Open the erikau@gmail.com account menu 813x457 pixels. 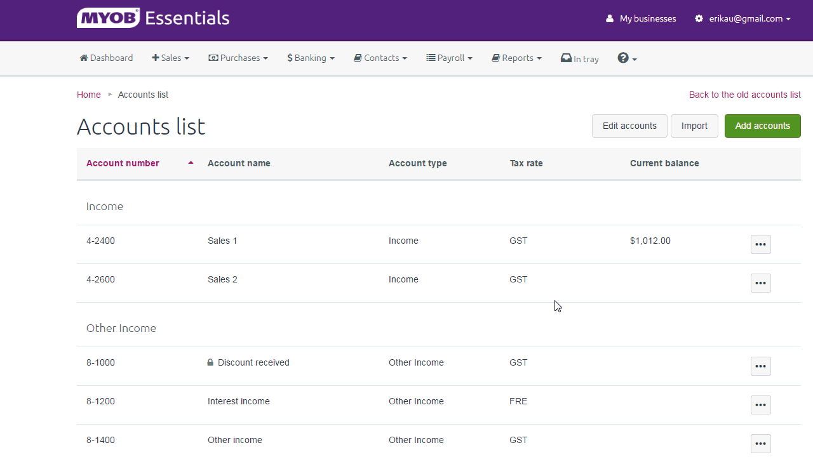[742, 18]
